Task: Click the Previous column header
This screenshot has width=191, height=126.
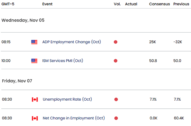Action: pos(181,4)
